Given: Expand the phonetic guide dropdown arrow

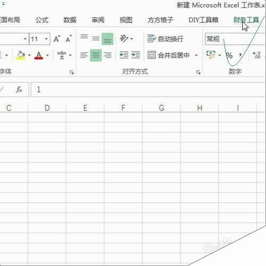Looking at the screenshot, I should (x=70, y=55).
